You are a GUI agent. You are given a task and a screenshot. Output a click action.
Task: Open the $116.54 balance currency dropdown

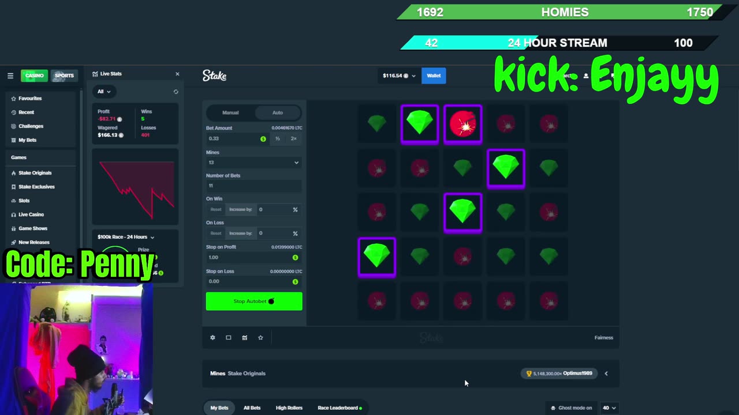pos(399,76)
